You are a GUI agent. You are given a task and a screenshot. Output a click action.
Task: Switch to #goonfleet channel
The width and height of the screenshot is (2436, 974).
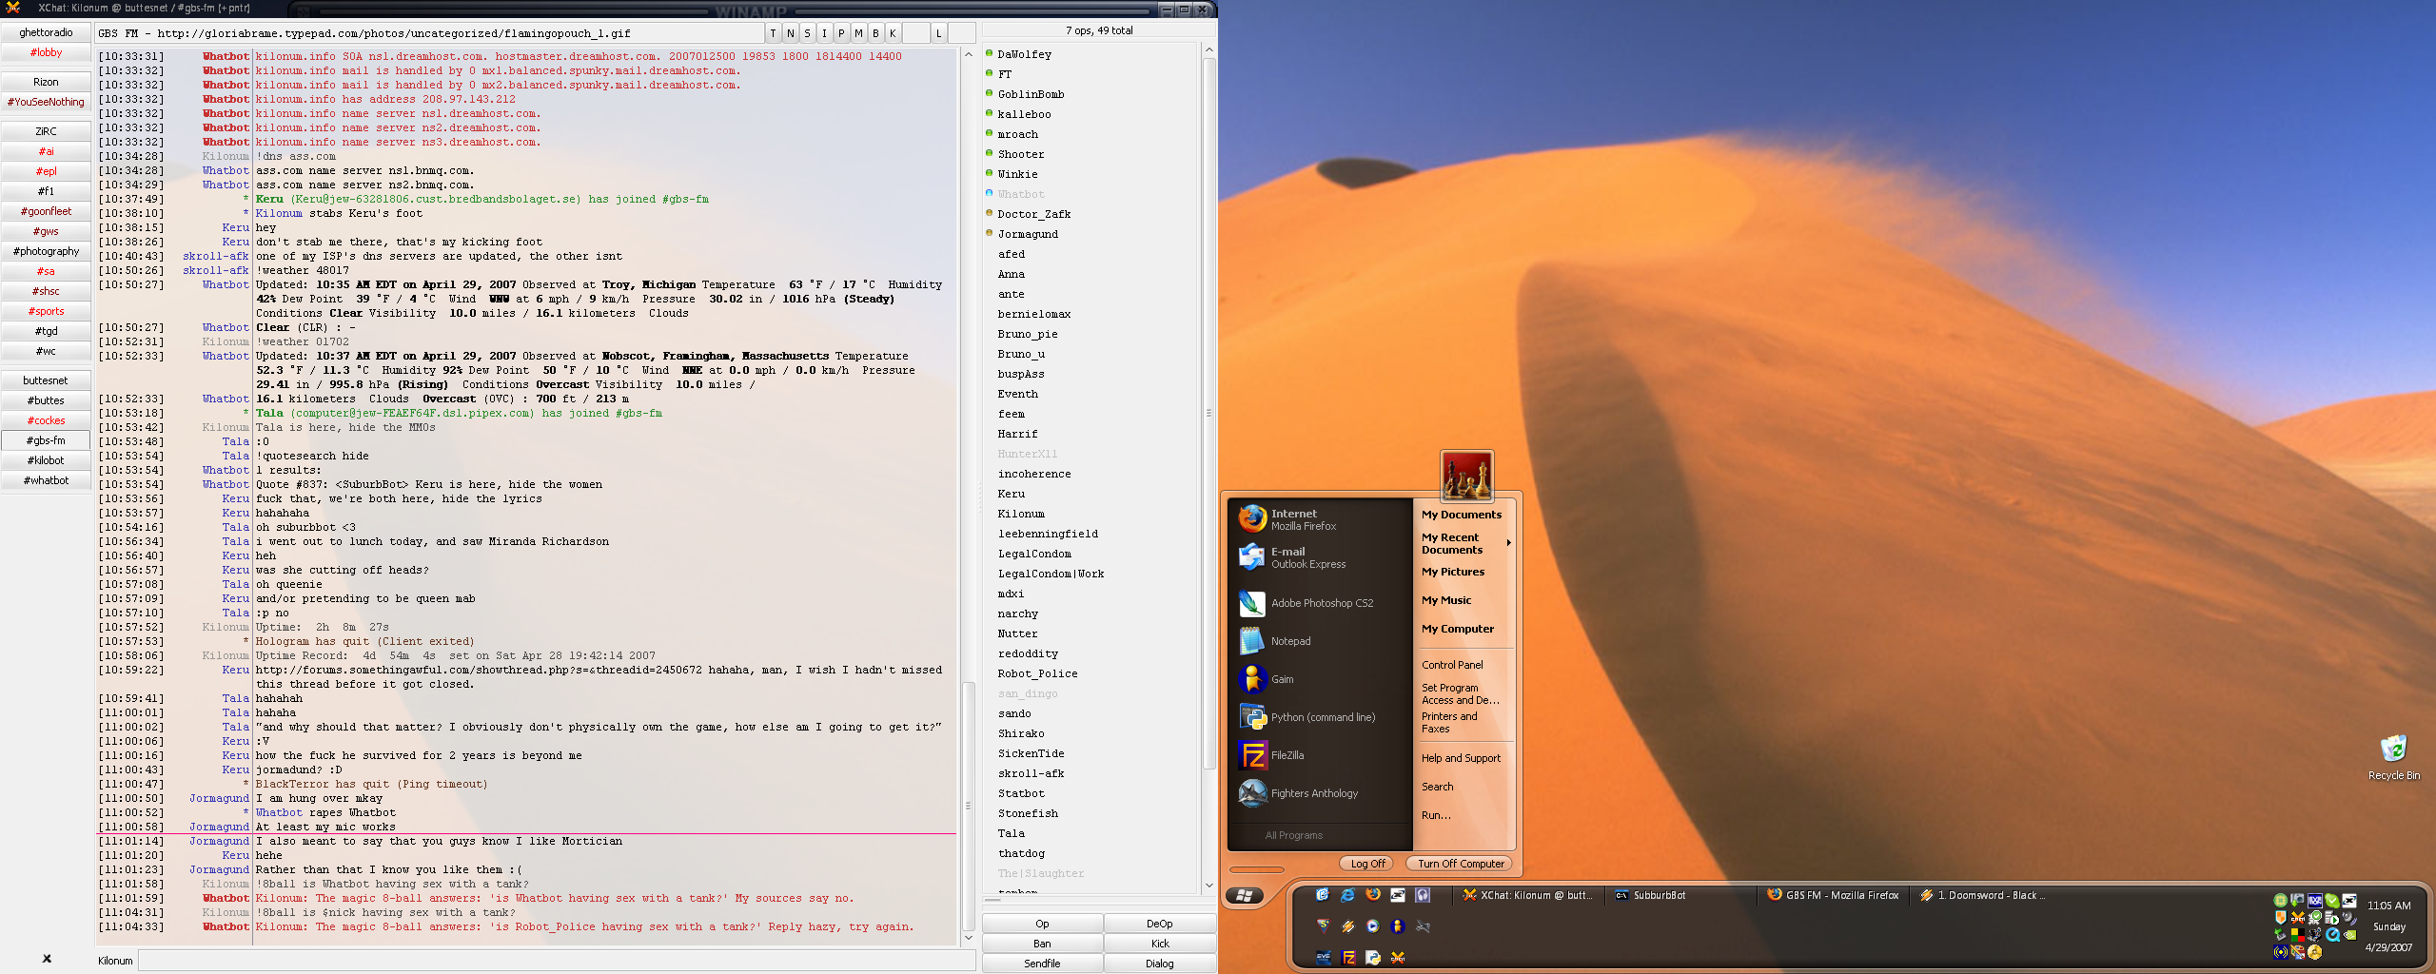click(46, 211)
